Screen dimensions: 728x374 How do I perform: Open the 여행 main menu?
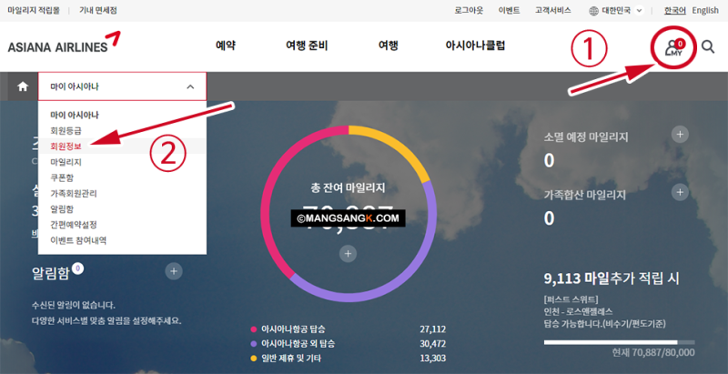[389, 45]
